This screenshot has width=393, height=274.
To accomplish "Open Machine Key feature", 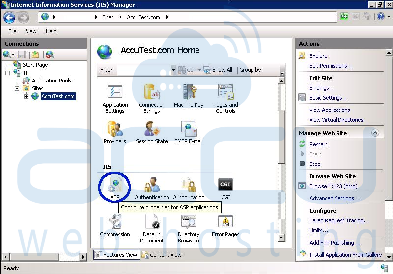I will [x=189, y=96].
